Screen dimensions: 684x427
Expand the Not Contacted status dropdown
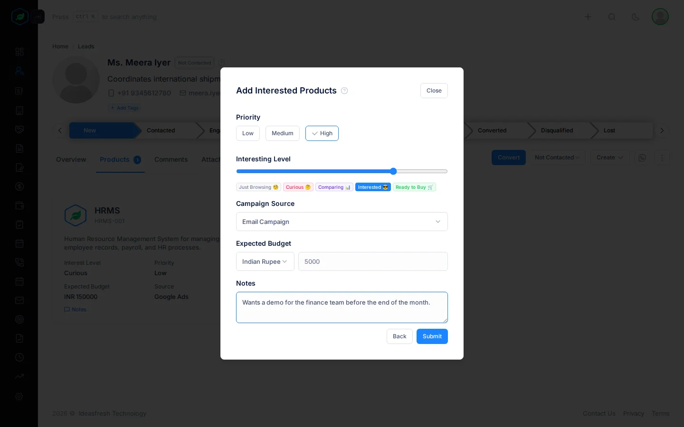coord(558,158)
